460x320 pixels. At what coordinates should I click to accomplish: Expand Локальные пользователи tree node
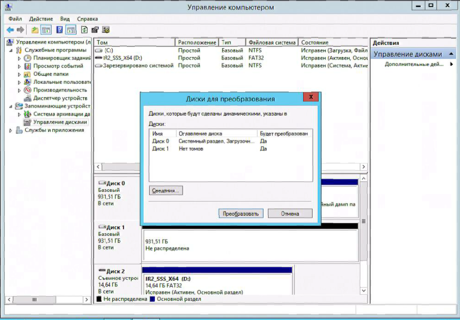coord(19,82)
